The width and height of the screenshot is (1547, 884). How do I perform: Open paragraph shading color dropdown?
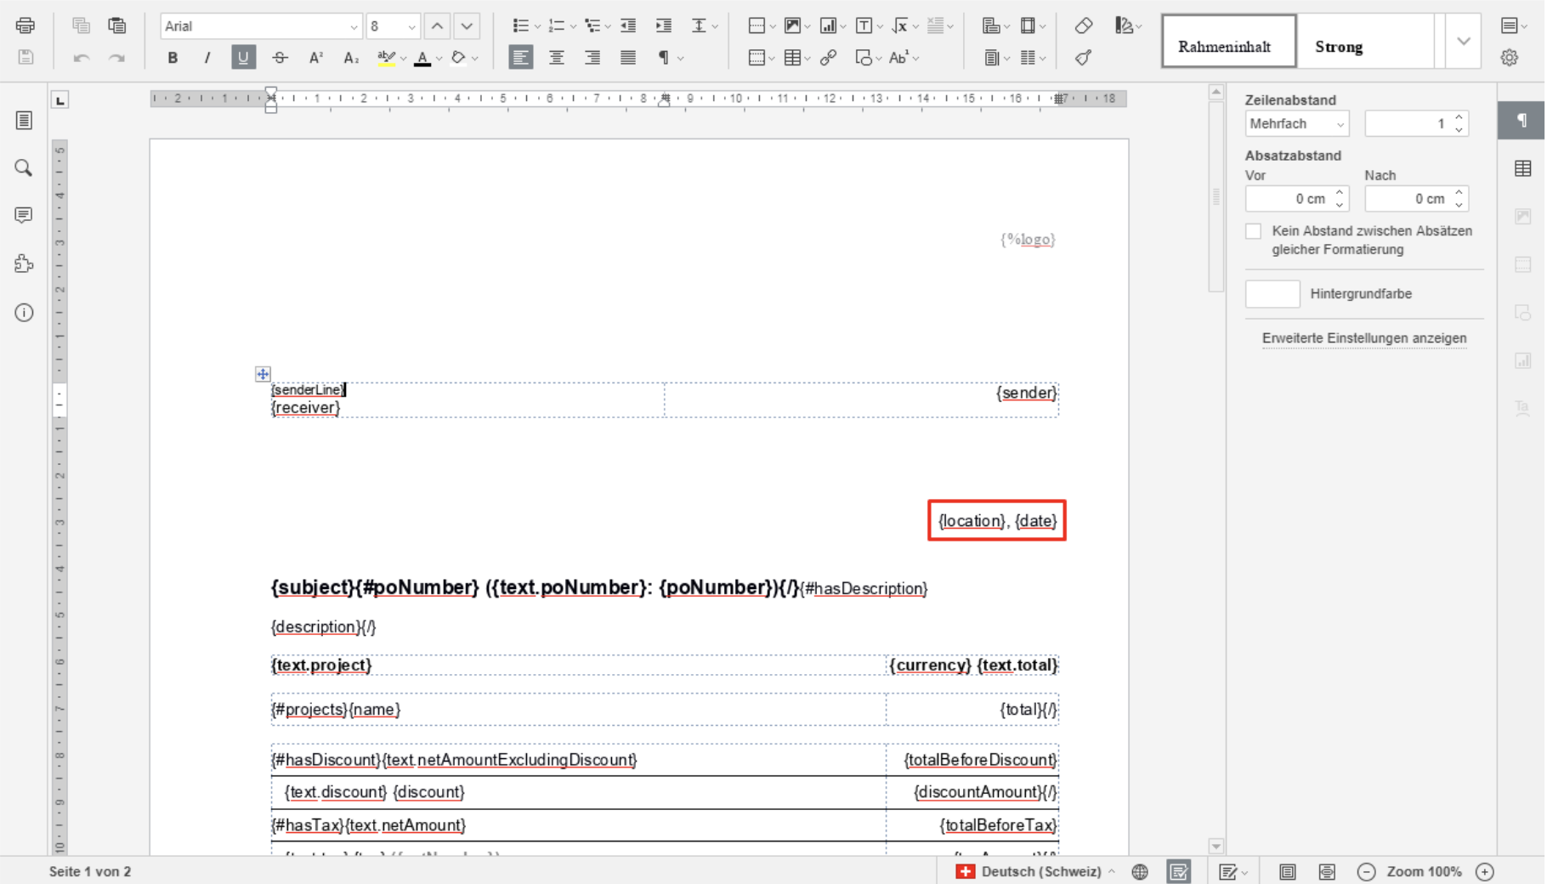tap(475, 58)
